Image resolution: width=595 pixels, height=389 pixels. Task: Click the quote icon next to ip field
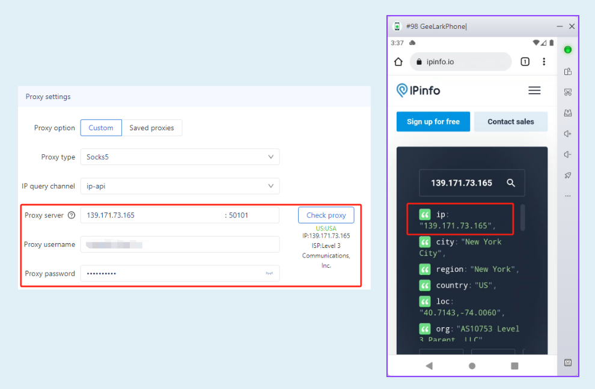click(x=425, y=214)
